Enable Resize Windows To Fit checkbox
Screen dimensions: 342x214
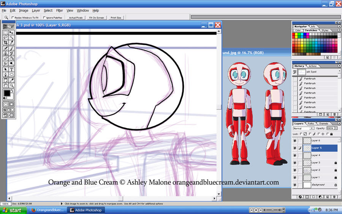(x=13, y=17)
